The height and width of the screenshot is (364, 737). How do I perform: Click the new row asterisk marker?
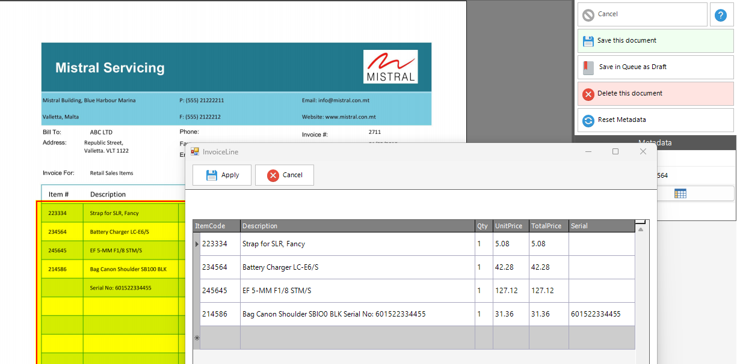[197, 338]
